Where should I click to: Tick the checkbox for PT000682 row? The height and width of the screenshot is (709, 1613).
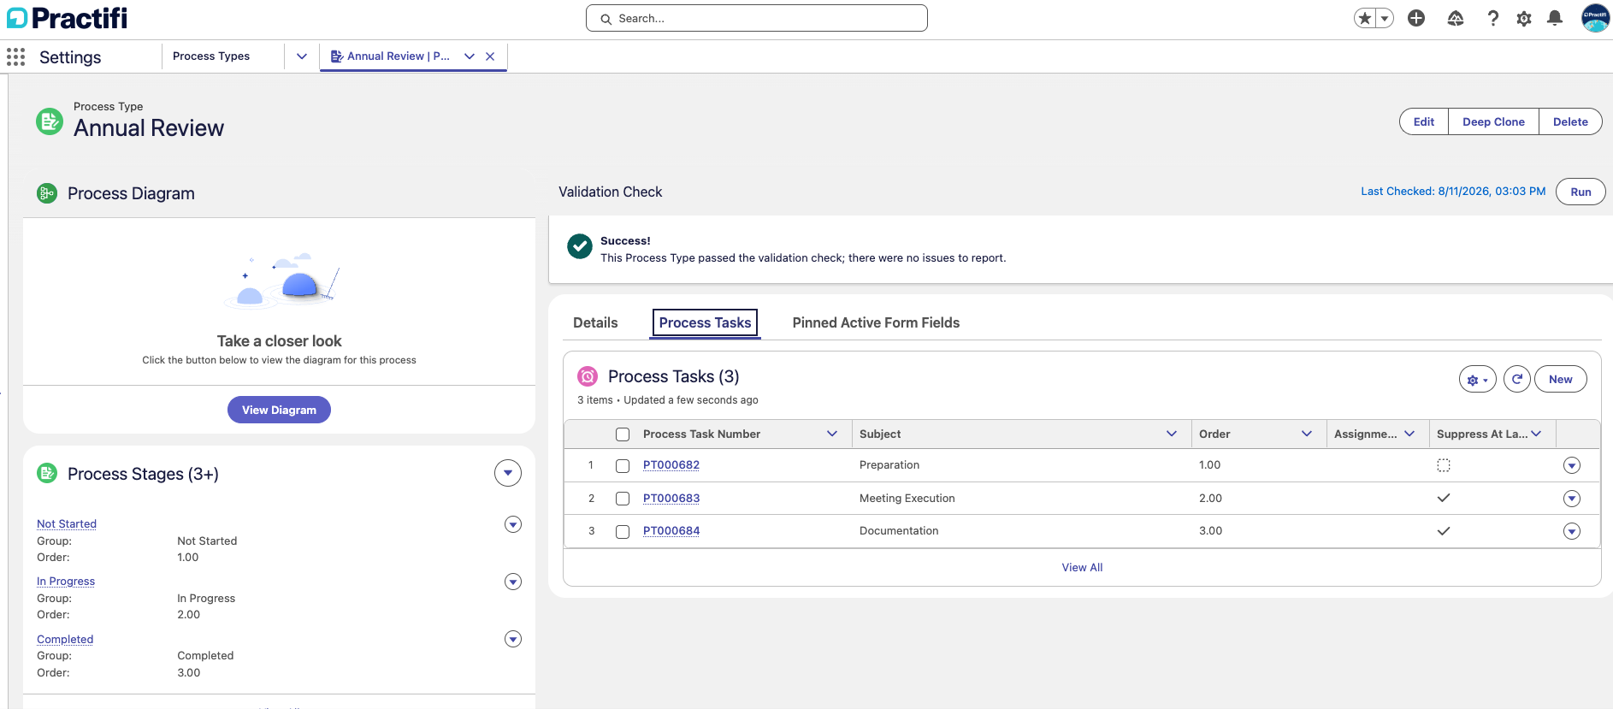coord(623,466)
